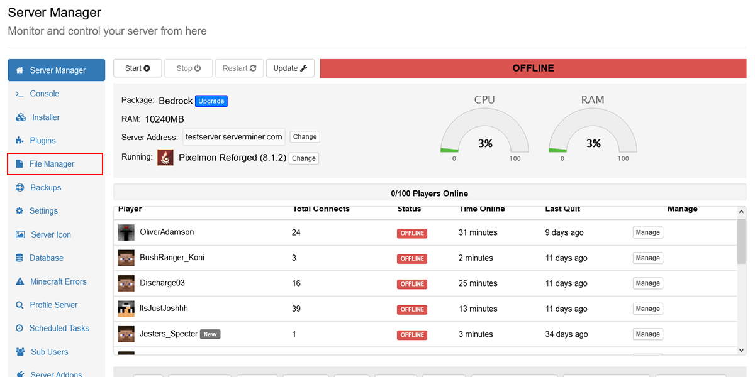Click the player list scrollbar down arrow
The width and height of the screenshot is (755, 377).
point(741,350)
